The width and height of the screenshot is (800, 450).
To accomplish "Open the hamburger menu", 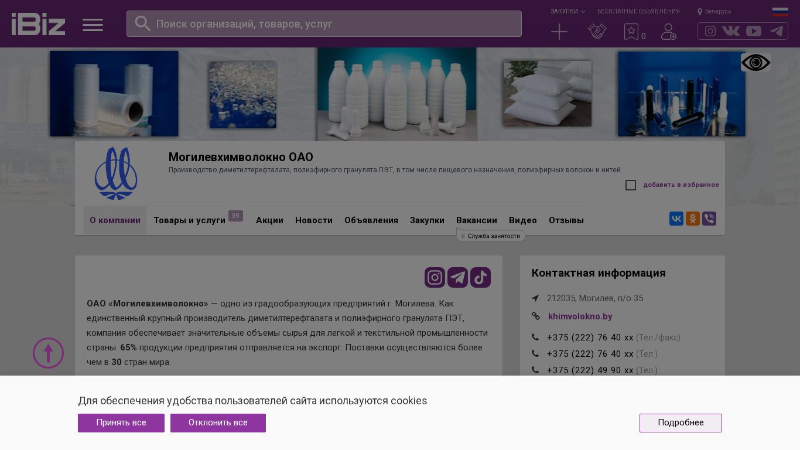I will pos(93,25).
